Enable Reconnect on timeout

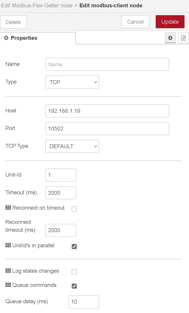(x=74, y=209)
